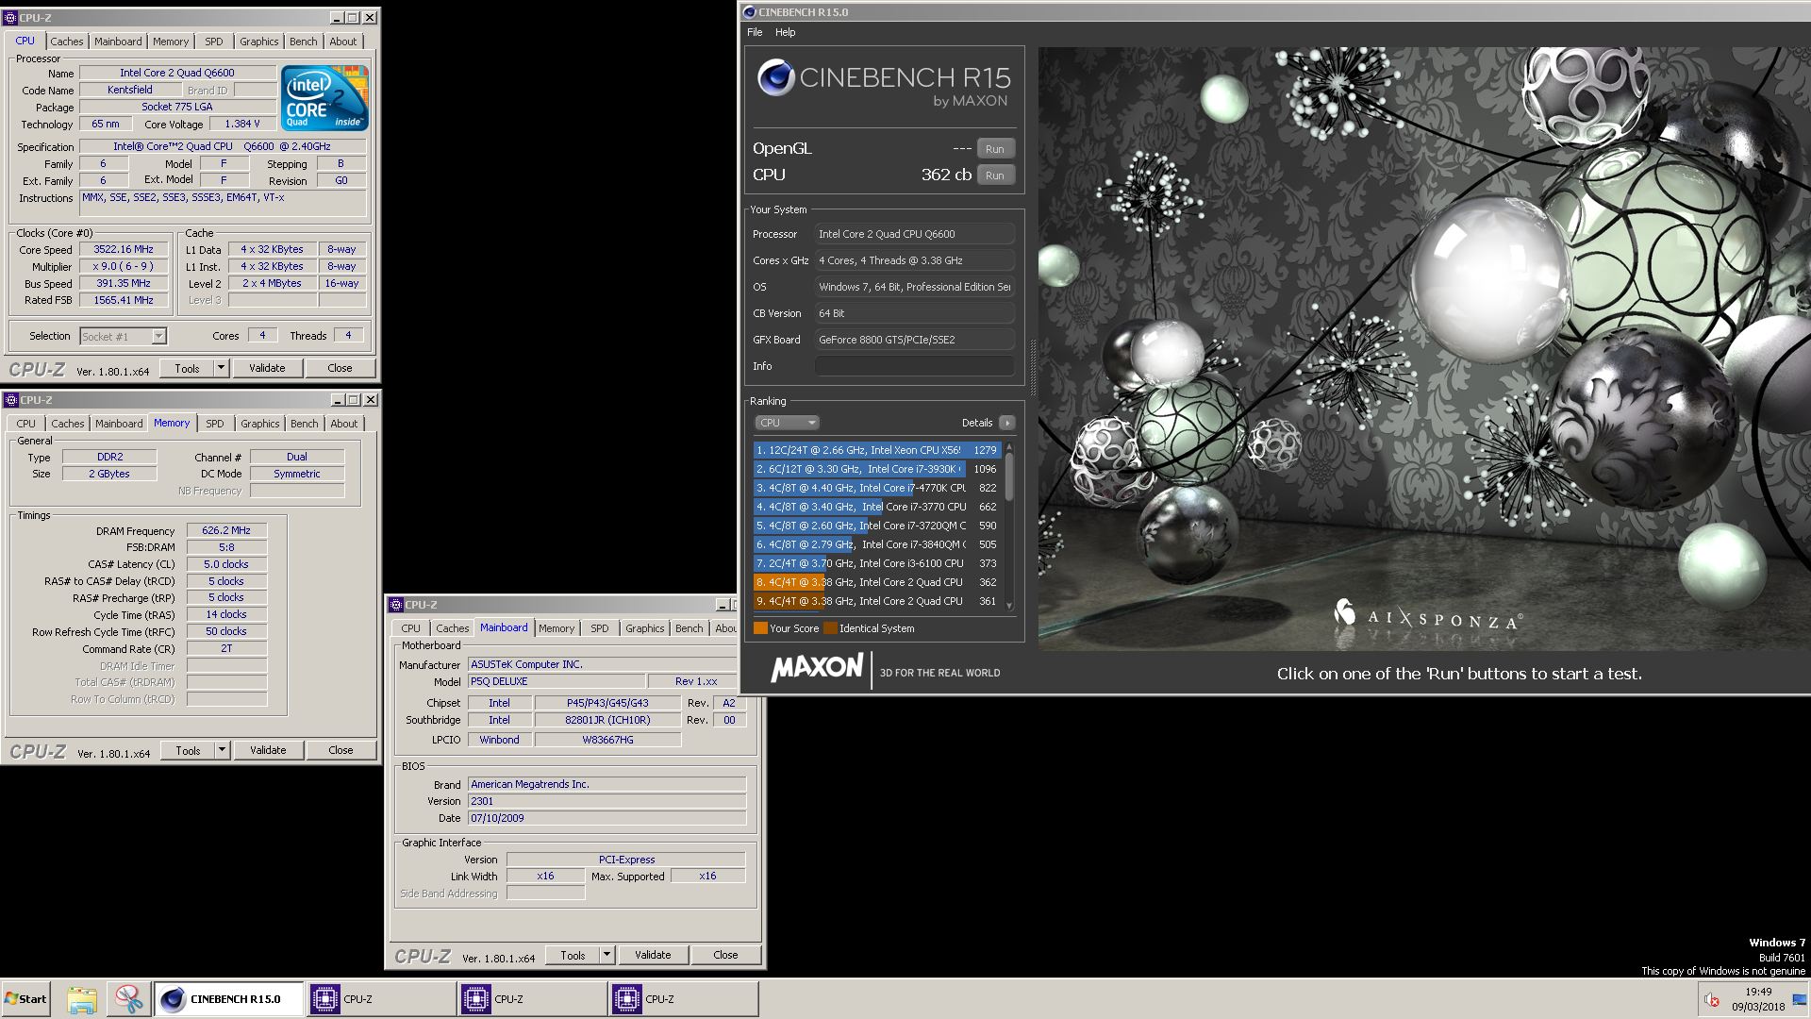Viewport: 1811px width, 1019px height.
Task: Select ranking row scoring 361
Action: tap(876, 601)
